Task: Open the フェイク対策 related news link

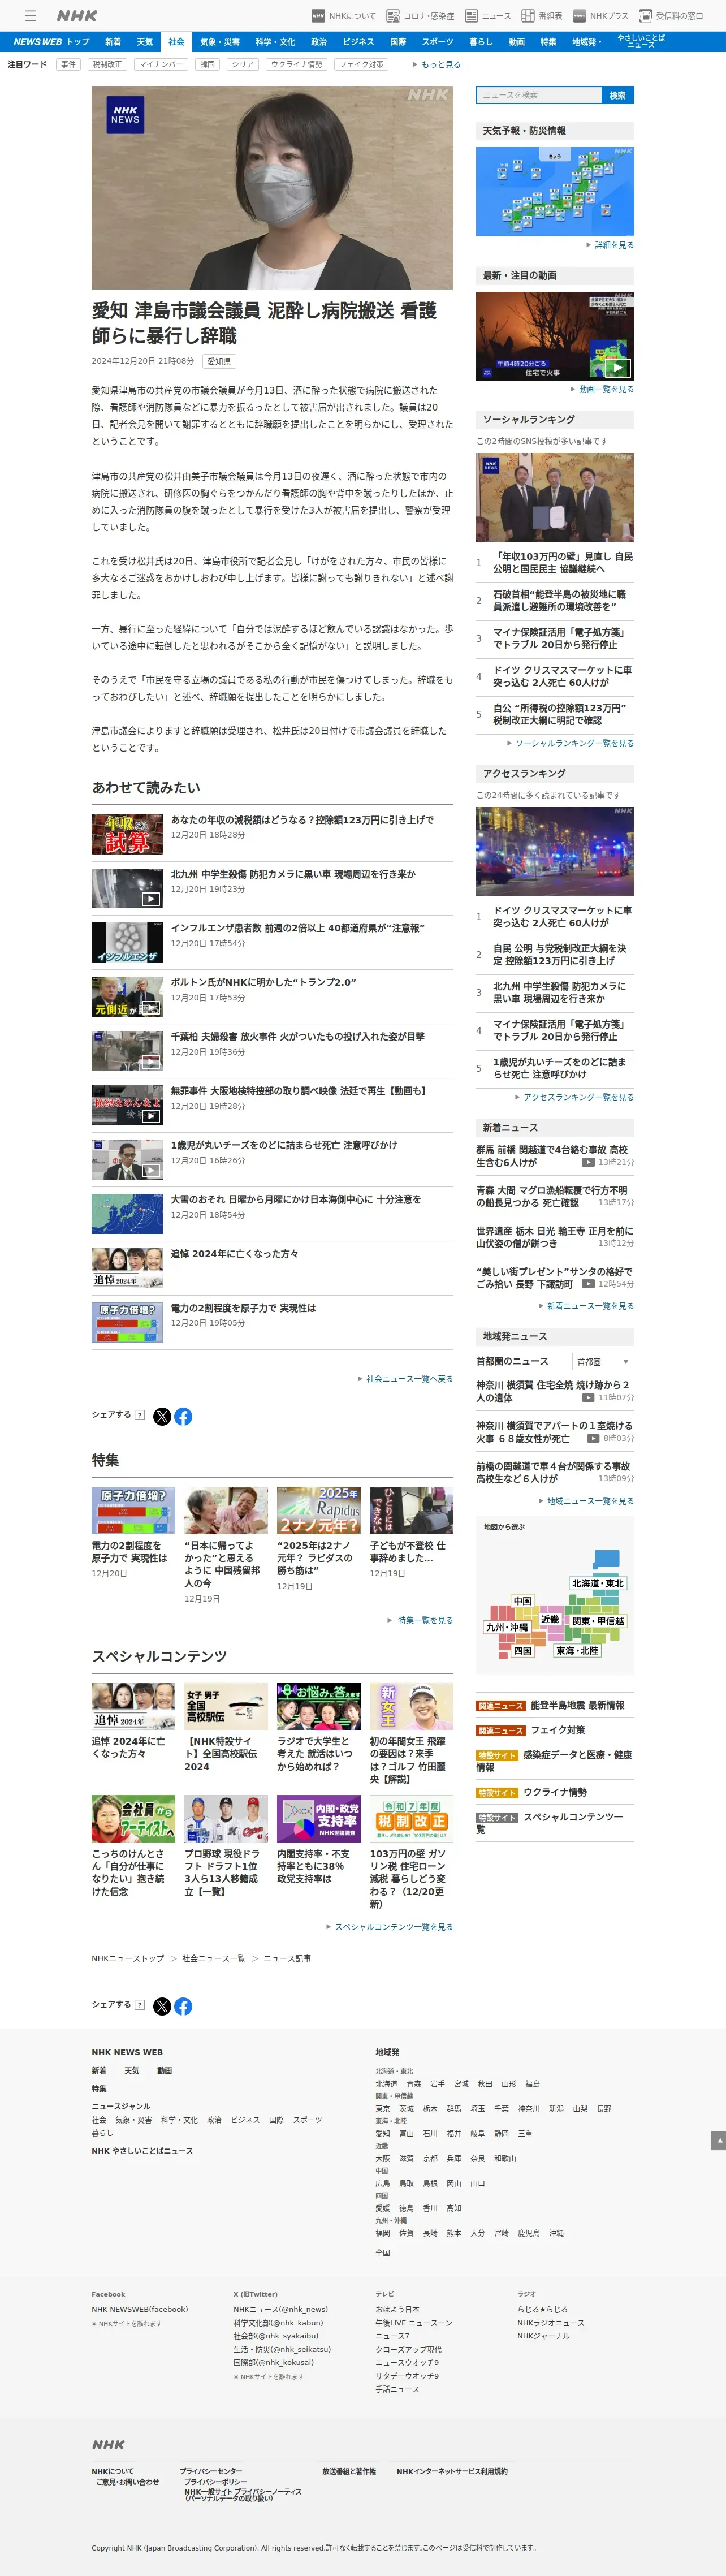Action: click(558, 1730)
